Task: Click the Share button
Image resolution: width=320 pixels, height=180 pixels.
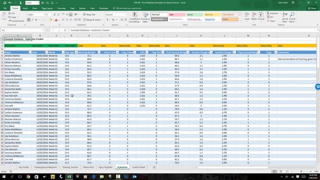Action: coord(312,8)
